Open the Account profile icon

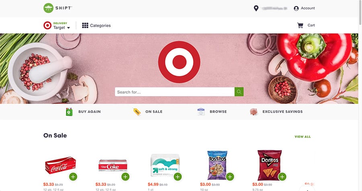(x=296, y=8)
